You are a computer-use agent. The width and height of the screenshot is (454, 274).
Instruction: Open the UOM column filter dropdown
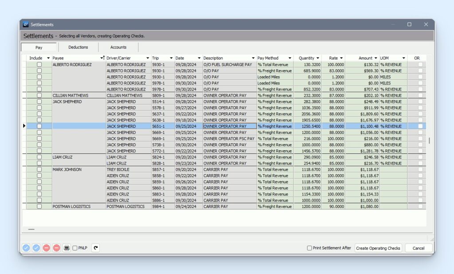point(403,58)
